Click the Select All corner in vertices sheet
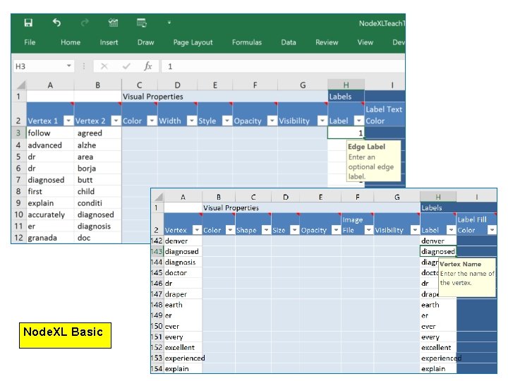The image size is (508, 381). coord(159,197)
